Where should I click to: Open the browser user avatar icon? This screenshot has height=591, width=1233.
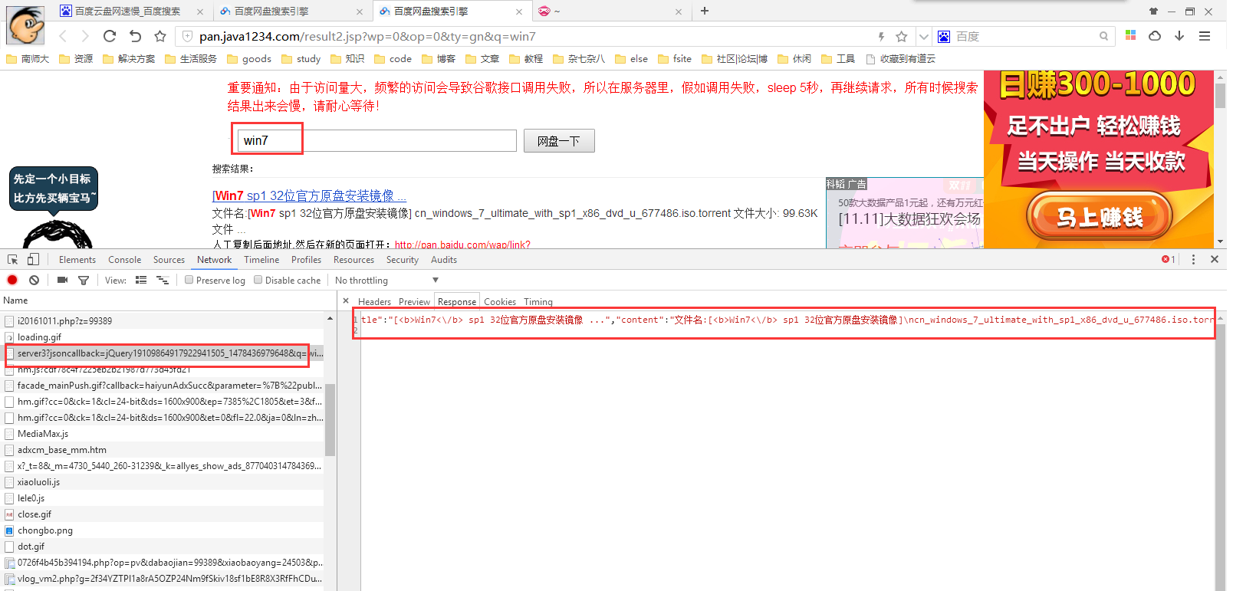[25, 25]
